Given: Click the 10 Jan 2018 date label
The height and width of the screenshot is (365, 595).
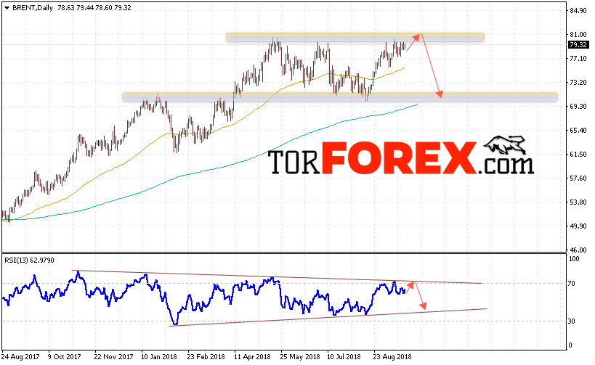Looking at the screenshot, I should [x=159, y=357].
